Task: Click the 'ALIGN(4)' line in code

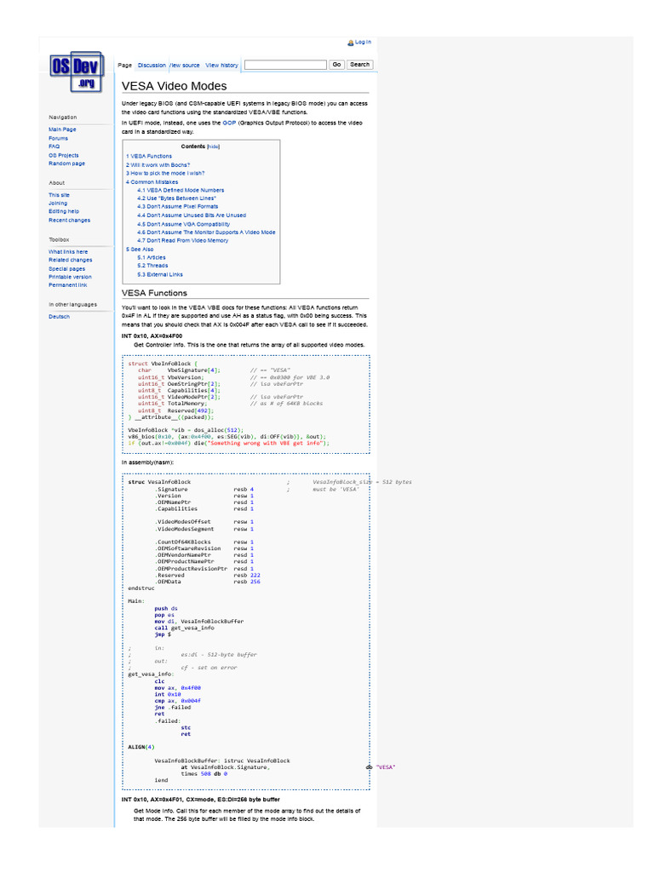Action: (x=141, y=748)
